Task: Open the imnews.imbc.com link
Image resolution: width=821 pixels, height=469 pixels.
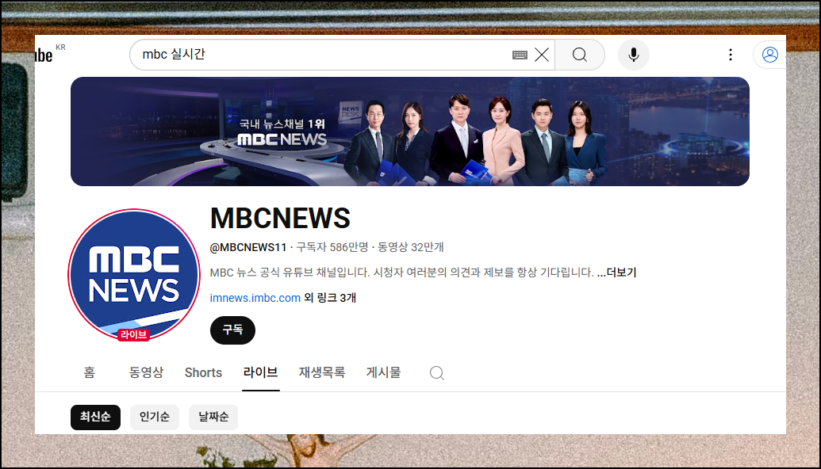Action: (255, 298)
